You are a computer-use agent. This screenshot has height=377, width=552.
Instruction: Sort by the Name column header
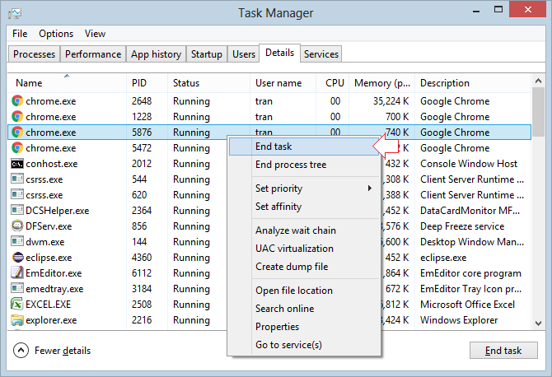67,83
